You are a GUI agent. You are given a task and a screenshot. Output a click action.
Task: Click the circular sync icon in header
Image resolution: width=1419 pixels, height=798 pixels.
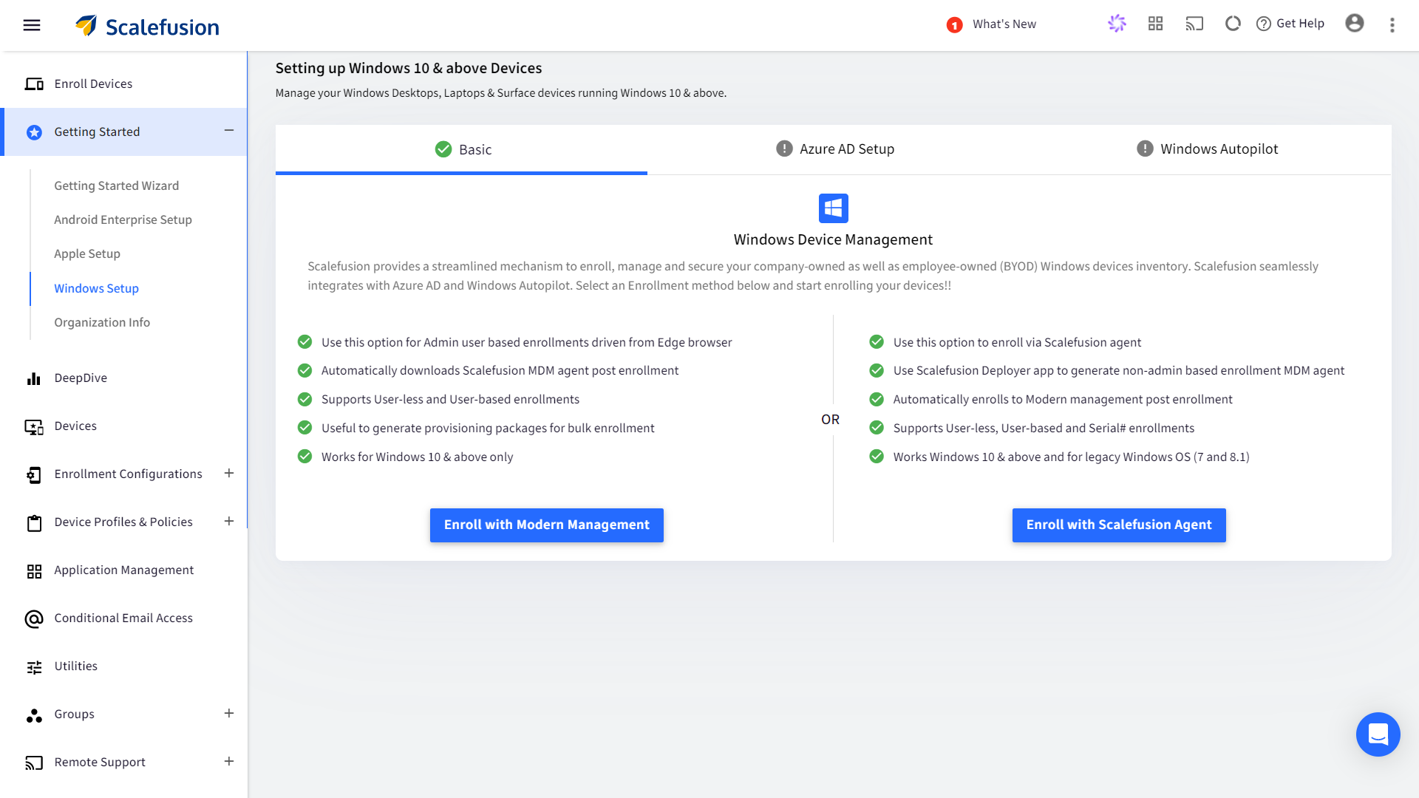(x=1233, y=24)
